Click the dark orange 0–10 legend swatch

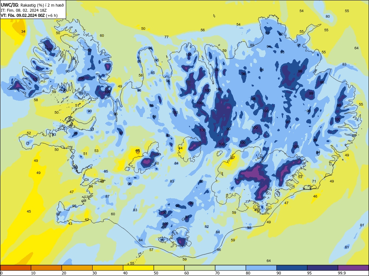point(16,268)
